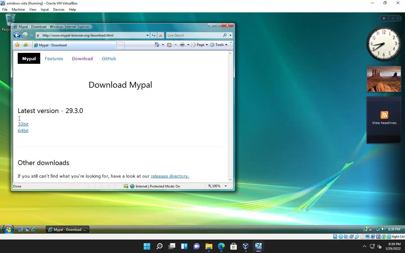Download the 32bit version
Screen dimensions: 405x253
pos(23,124)
